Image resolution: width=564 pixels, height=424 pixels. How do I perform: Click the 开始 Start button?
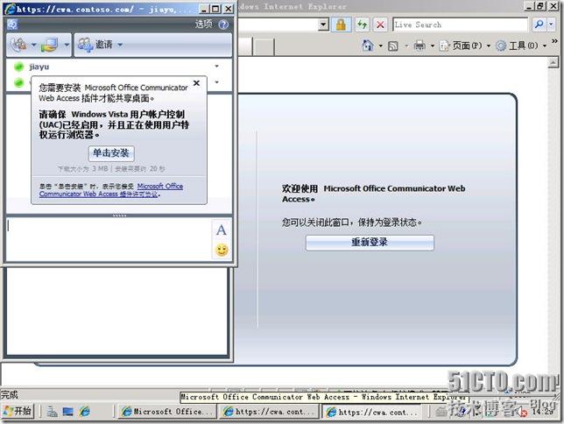[18, 411]
